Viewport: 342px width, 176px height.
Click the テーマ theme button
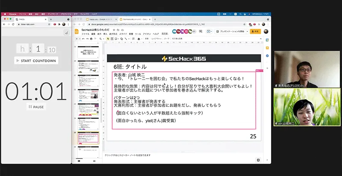(167, 39)
